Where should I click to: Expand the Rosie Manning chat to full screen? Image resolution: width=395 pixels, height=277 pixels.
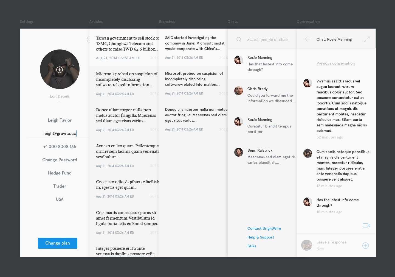[367, 39]
